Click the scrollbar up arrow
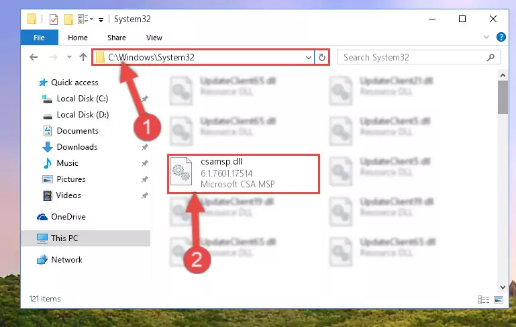 click(503, 75)
